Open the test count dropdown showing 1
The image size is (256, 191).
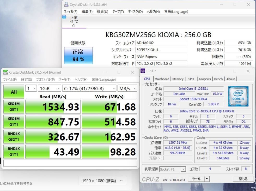31,88
